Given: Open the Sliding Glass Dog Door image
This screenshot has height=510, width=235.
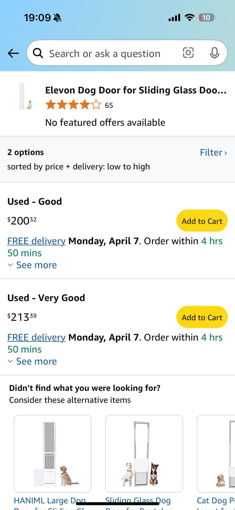Looking at the screenshot, I should click(144, 454).
